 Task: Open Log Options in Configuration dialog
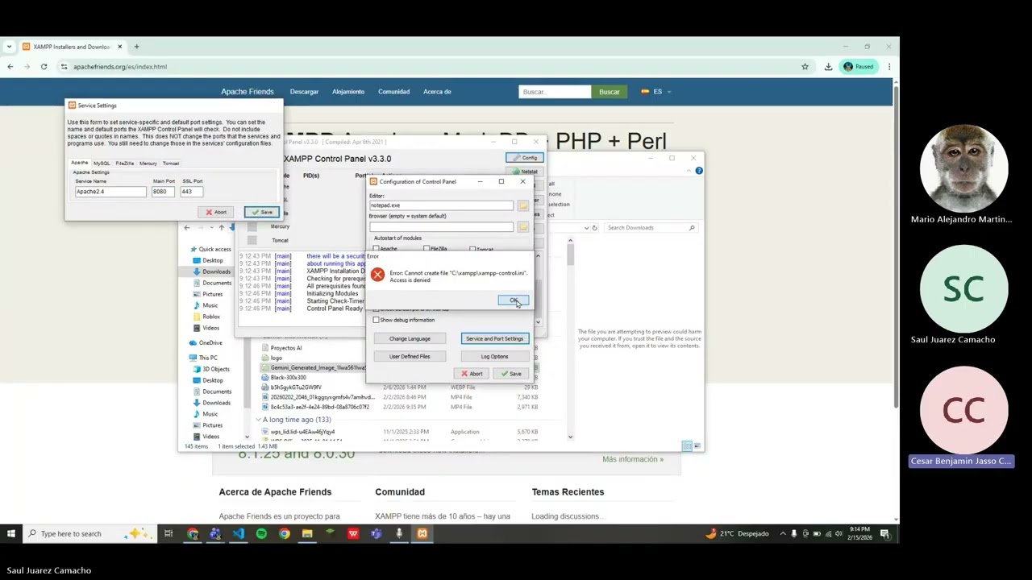point(494,356)
